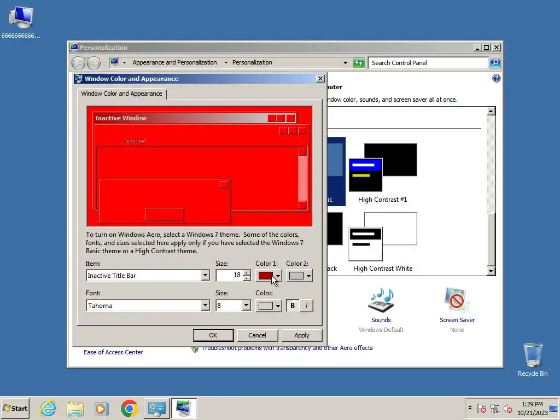Click the Show Desktop icon in the tray corner
Screen dimensions: 560x420
554,408
